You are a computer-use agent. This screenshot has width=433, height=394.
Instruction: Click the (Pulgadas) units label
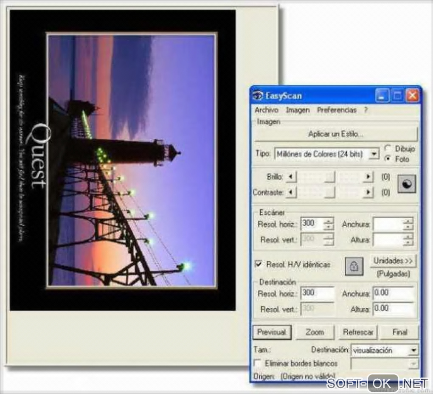[x=394, y=274]
